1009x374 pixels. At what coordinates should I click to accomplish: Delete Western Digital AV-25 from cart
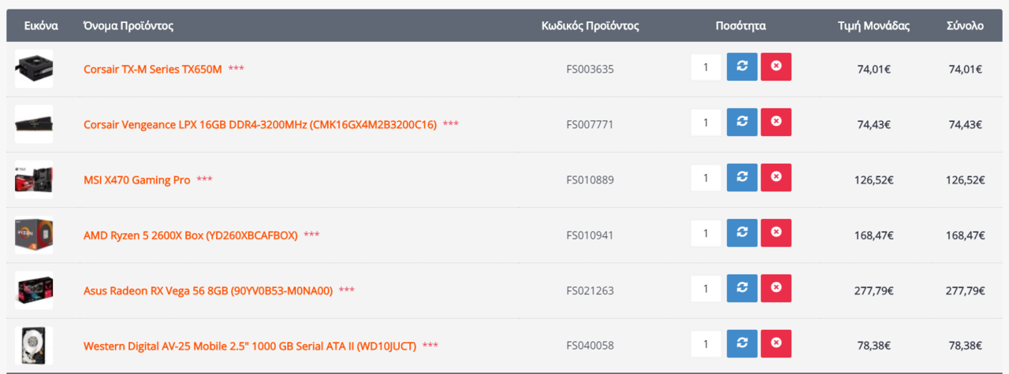point(776,343)
